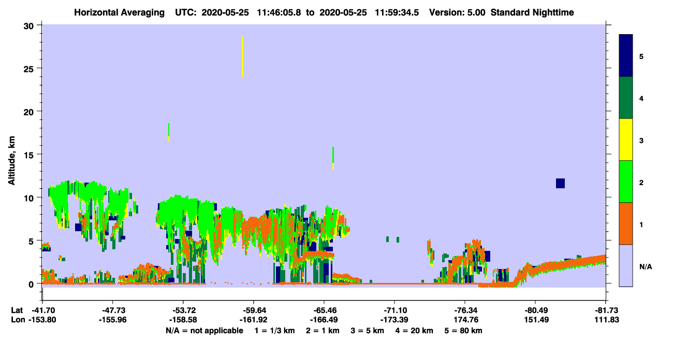Select the dark blue level 5 color swatch
The width and height of the screenshot is (673, 345).
[626, 56]
